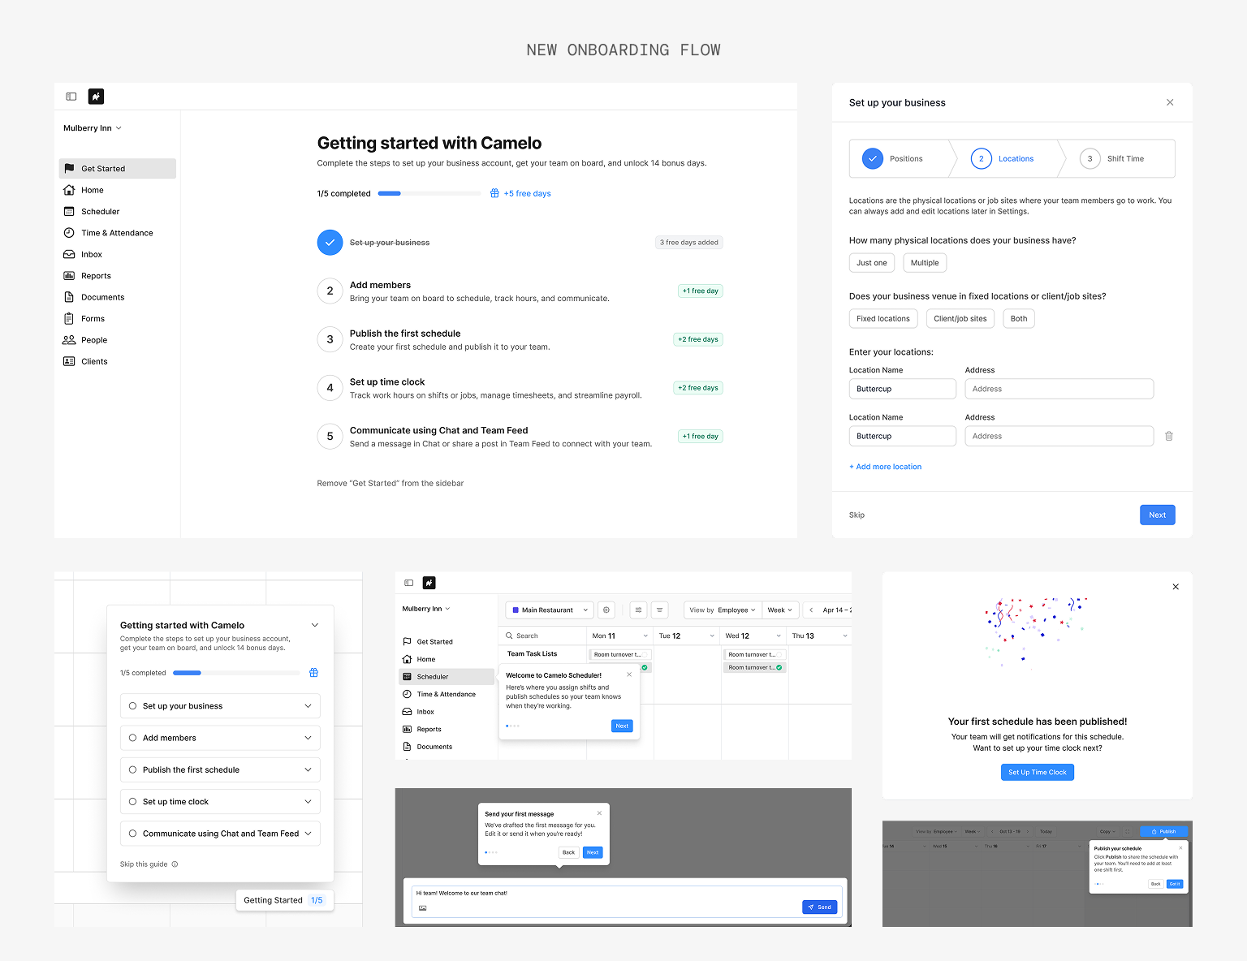Mark Set up your business circle in small card
This screenshot has width=1247, height=961.
click(132, 706)
